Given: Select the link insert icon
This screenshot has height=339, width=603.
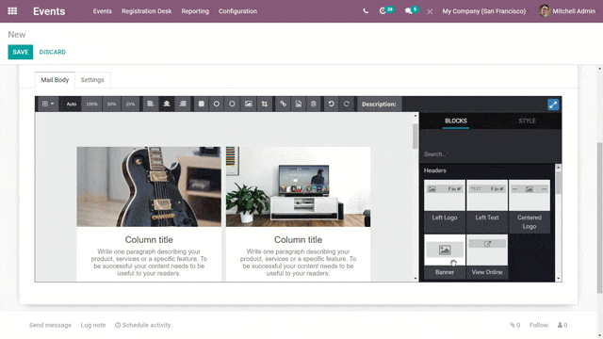Looking at the screenshot, I should click(283, 104).
